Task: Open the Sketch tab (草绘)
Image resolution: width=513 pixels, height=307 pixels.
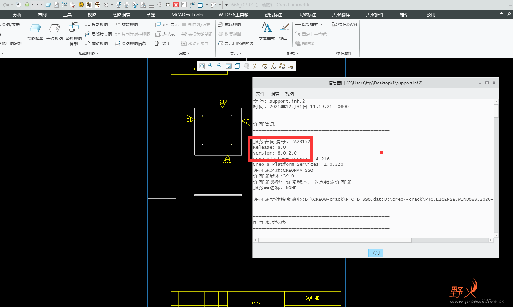Action: click(x=151, y=15)
